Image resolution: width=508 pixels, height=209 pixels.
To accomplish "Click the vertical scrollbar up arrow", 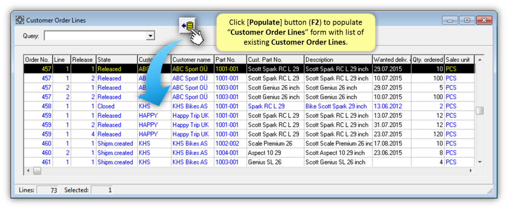I will click(x=480, y=60).
